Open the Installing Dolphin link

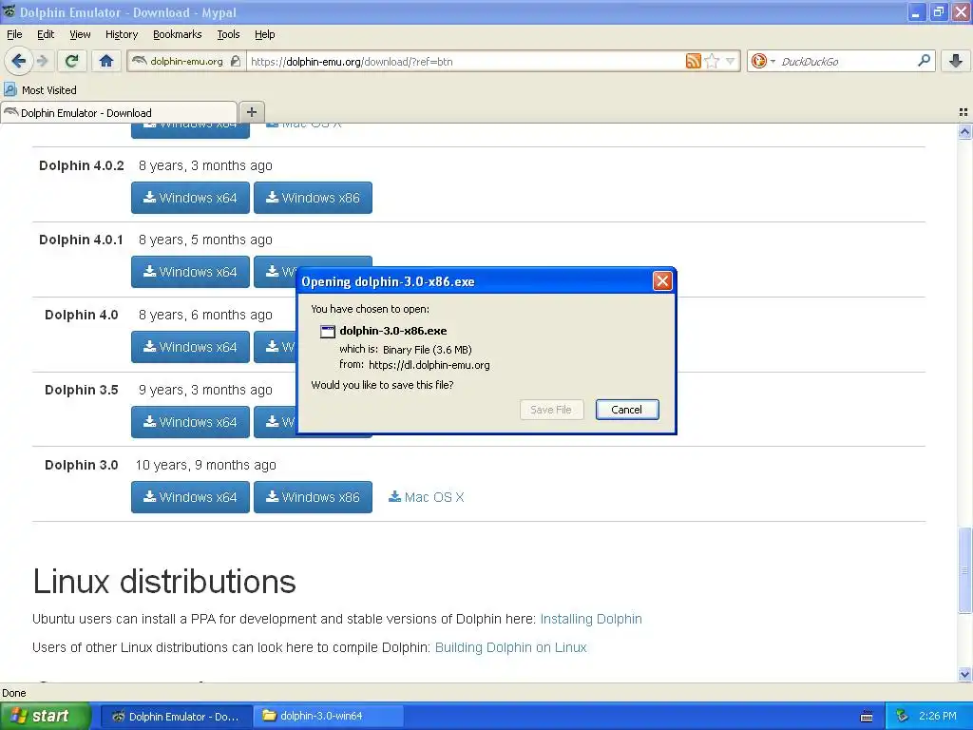591,619
